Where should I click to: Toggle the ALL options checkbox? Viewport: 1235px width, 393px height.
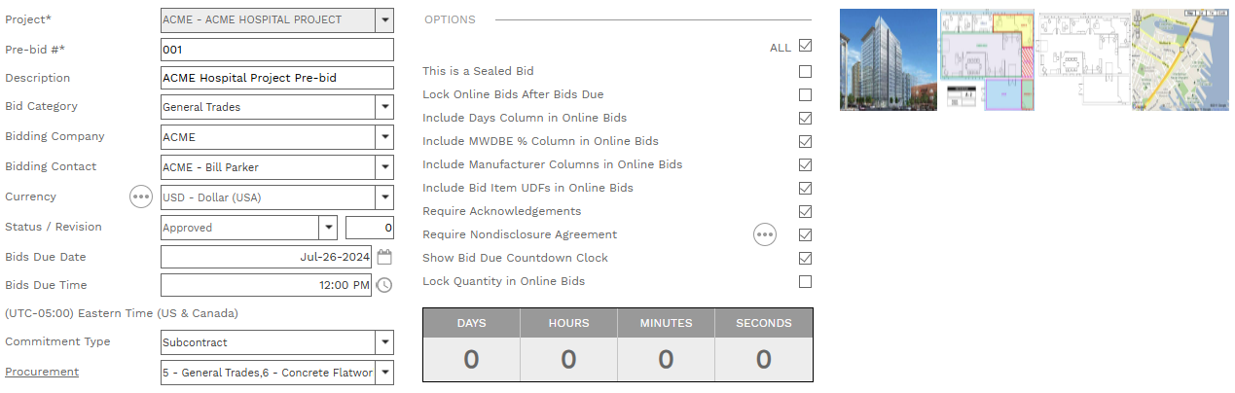click(805, 46)
